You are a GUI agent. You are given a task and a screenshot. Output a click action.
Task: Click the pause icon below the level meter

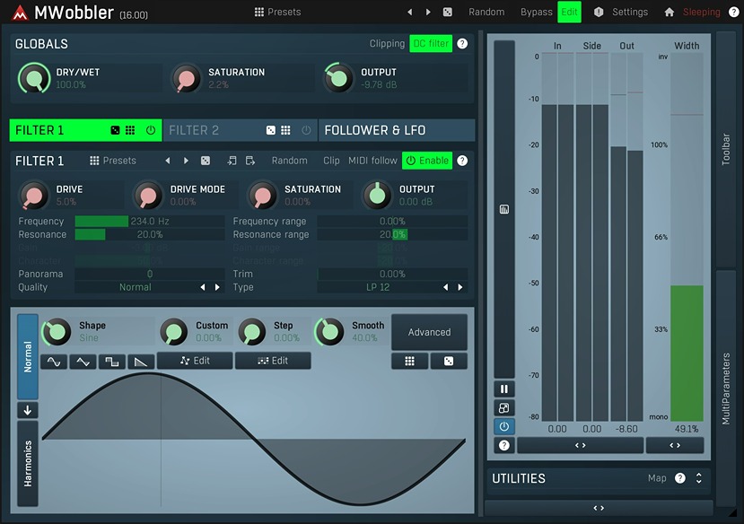click(x=503, y=389)
